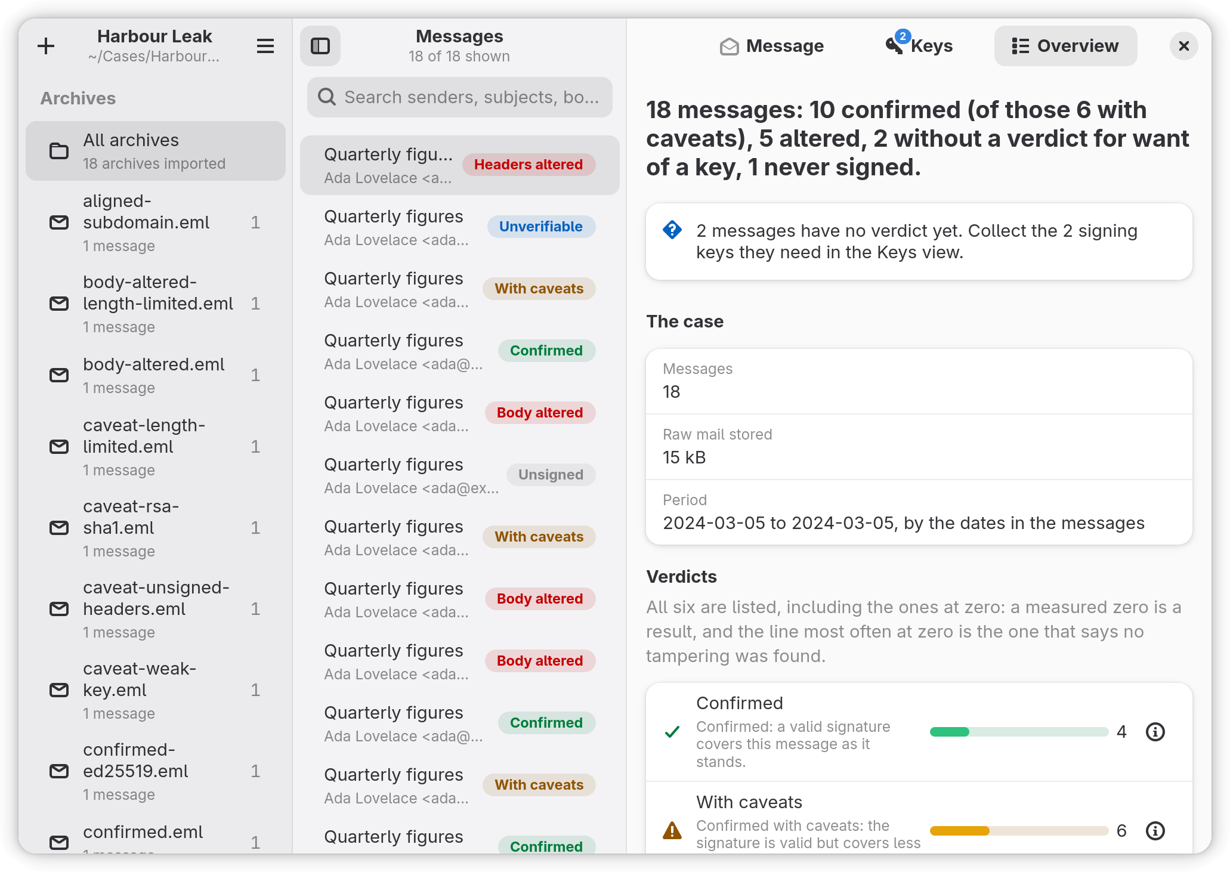This screenshot has width=1230, height=872.
Task: Close the detail pane with X
Action: point(1184,46)
